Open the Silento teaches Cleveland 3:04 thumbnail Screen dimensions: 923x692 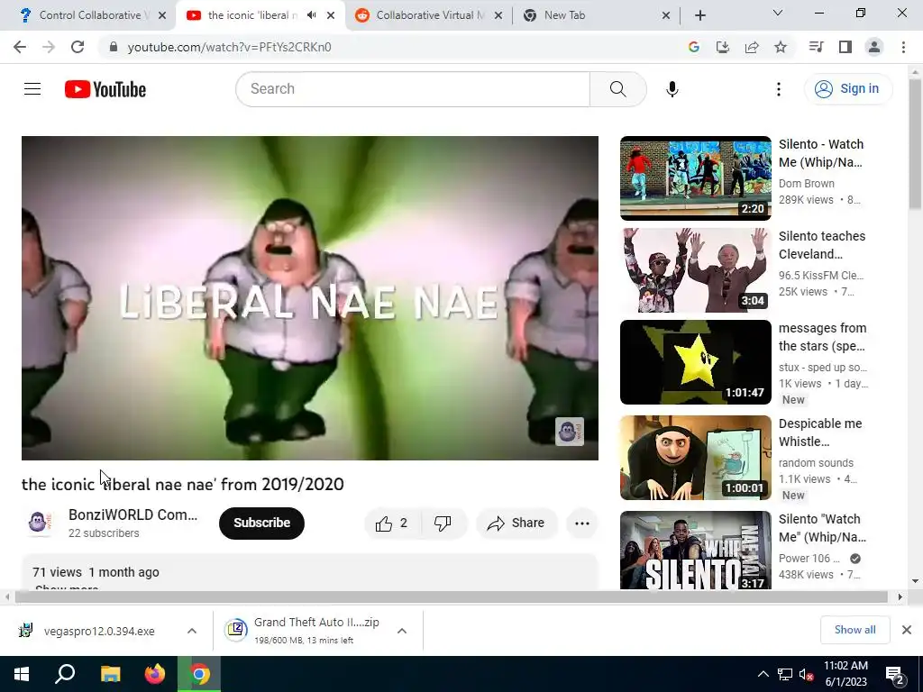pyautogui.click(x=695, y=270)
